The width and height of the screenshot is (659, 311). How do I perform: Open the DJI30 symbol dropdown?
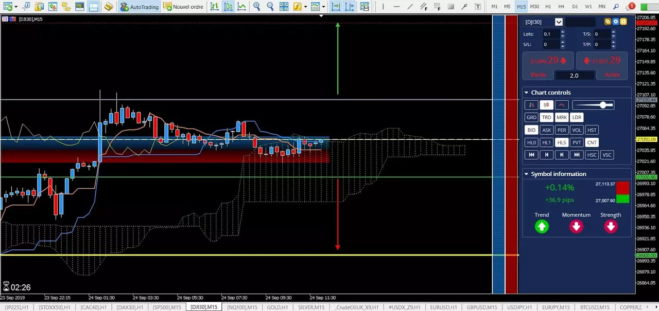click(x=559, y=22)
